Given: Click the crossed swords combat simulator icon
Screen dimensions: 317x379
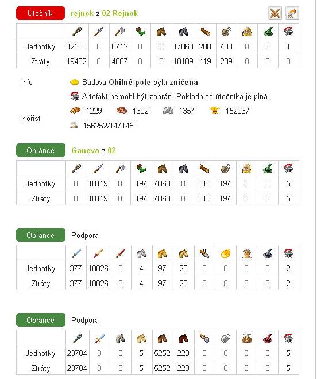Looking at the screenshot, I should point(275,13).
